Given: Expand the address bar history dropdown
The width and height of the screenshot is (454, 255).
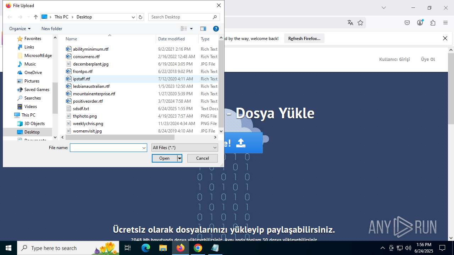Looking at the screenshot, I should point(133,17).
